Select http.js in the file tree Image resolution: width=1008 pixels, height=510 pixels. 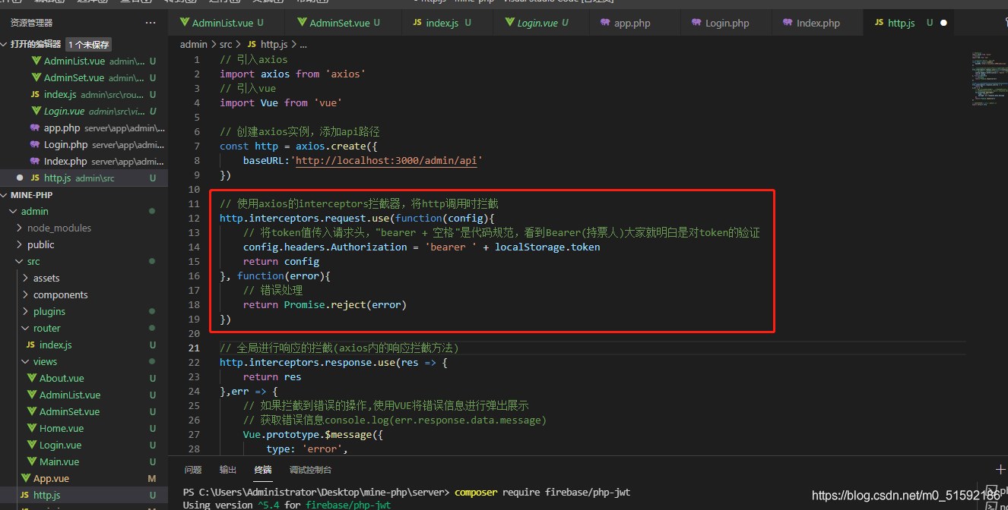84,495
